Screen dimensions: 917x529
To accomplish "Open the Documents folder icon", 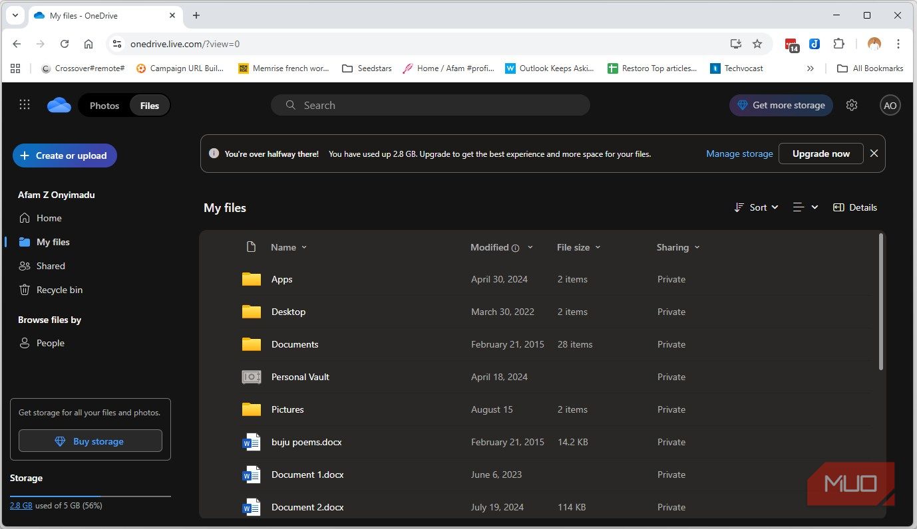I will coord(251,344).
